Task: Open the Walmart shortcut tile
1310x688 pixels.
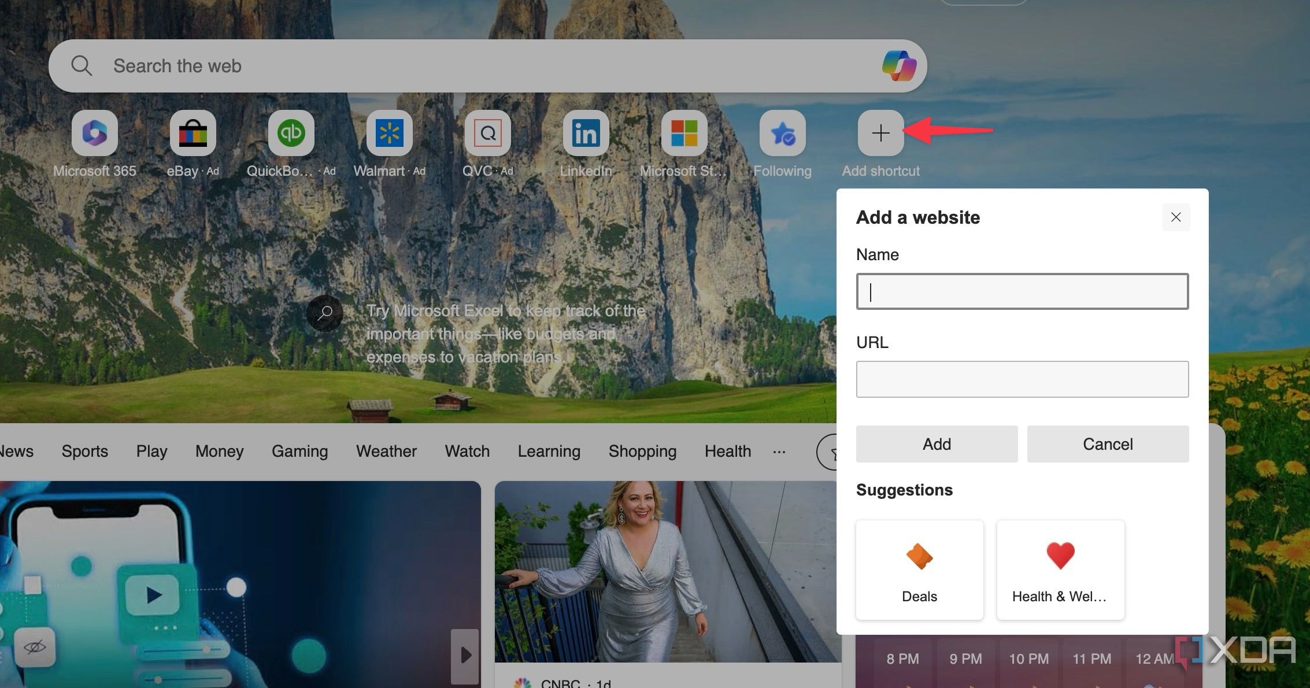Action: click(390, 133)
